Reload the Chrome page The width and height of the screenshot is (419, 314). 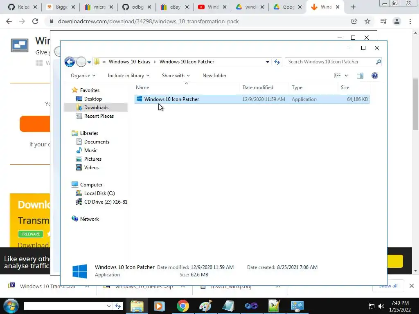[x=35, y=21]
